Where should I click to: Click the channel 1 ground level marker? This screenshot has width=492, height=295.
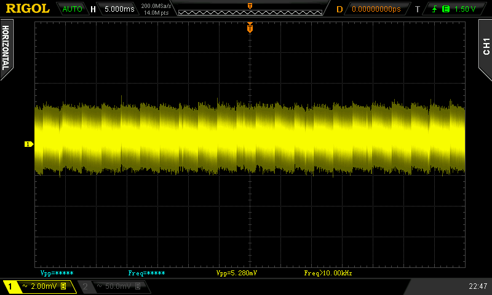pyautogui.click(x=28, y=144)
